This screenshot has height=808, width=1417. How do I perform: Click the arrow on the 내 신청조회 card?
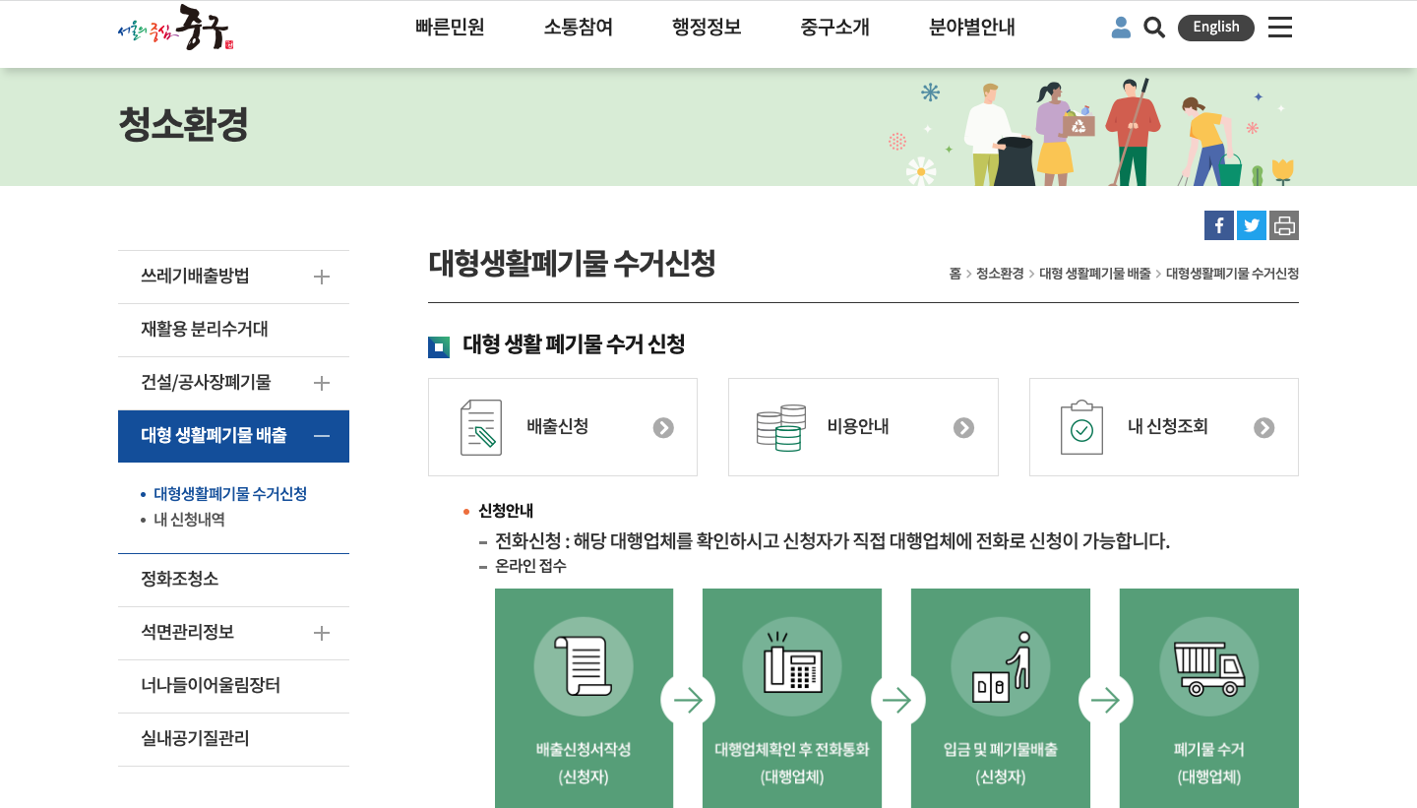1264,428
